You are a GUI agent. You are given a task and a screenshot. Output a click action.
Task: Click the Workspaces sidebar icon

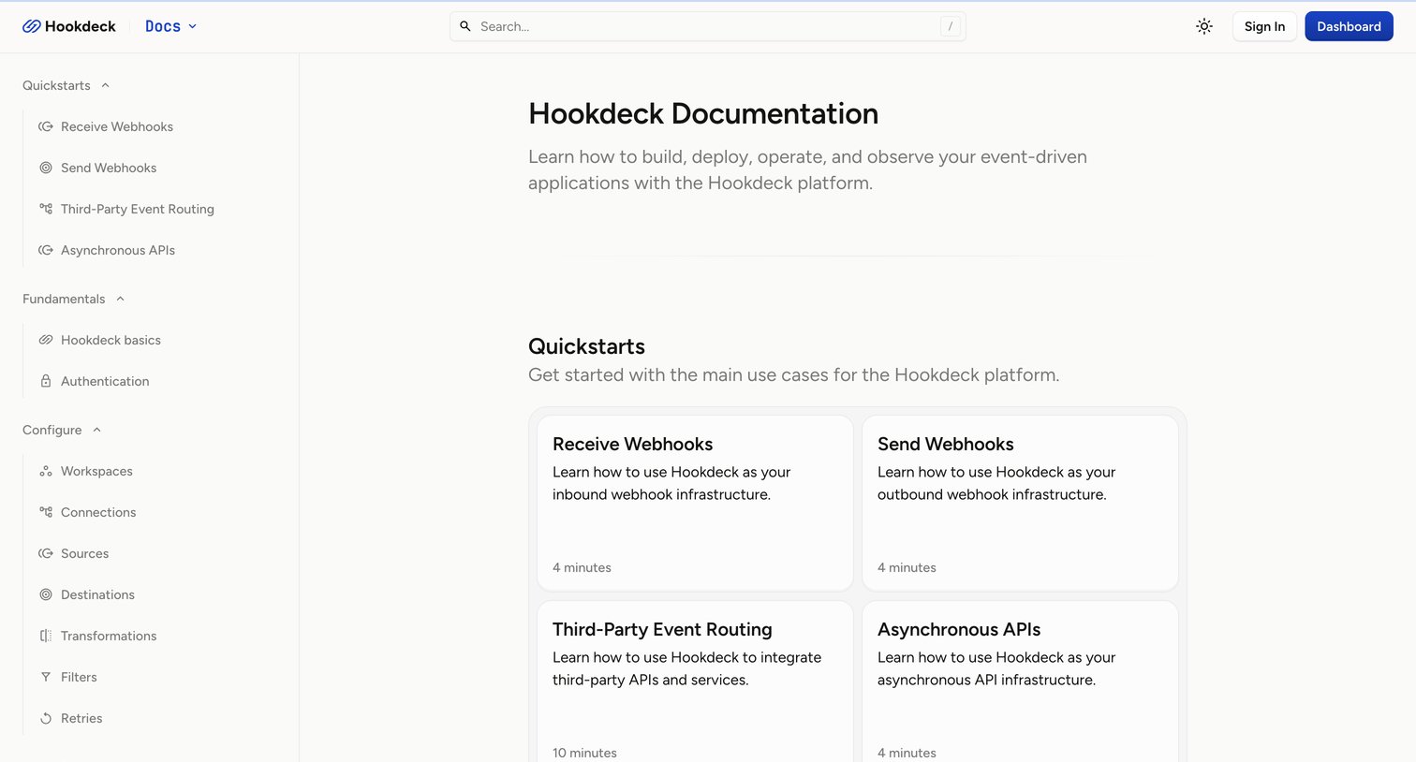(46, 471)
